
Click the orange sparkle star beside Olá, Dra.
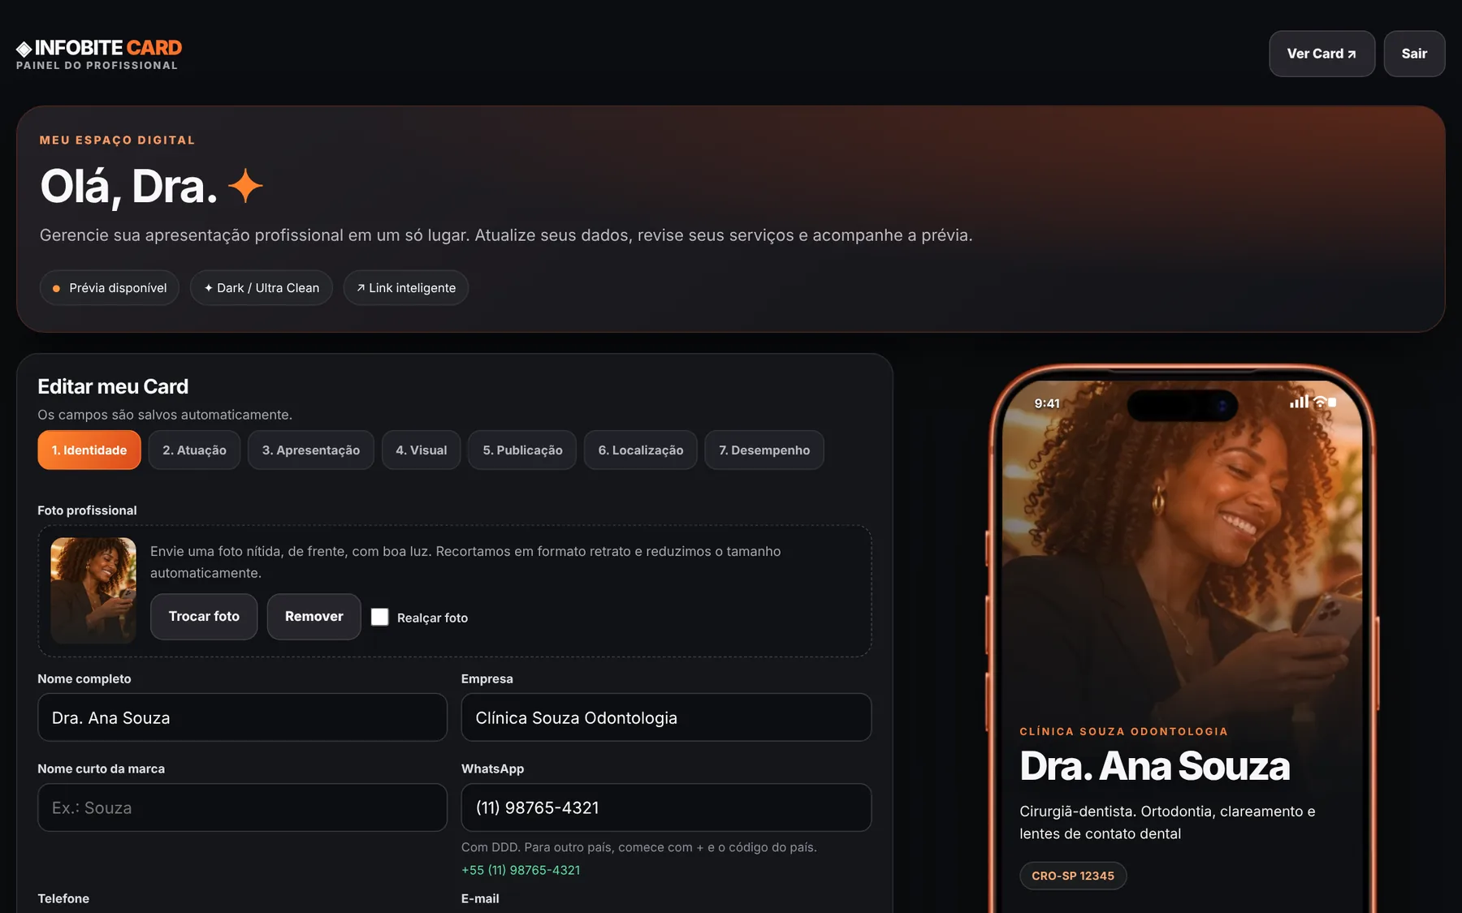tap(245, 186)
